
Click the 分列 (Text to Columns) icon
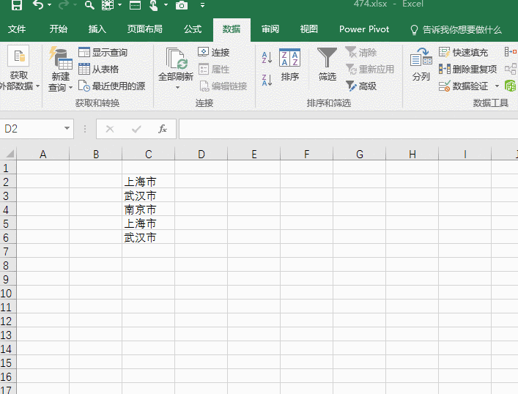coord(421,65)
